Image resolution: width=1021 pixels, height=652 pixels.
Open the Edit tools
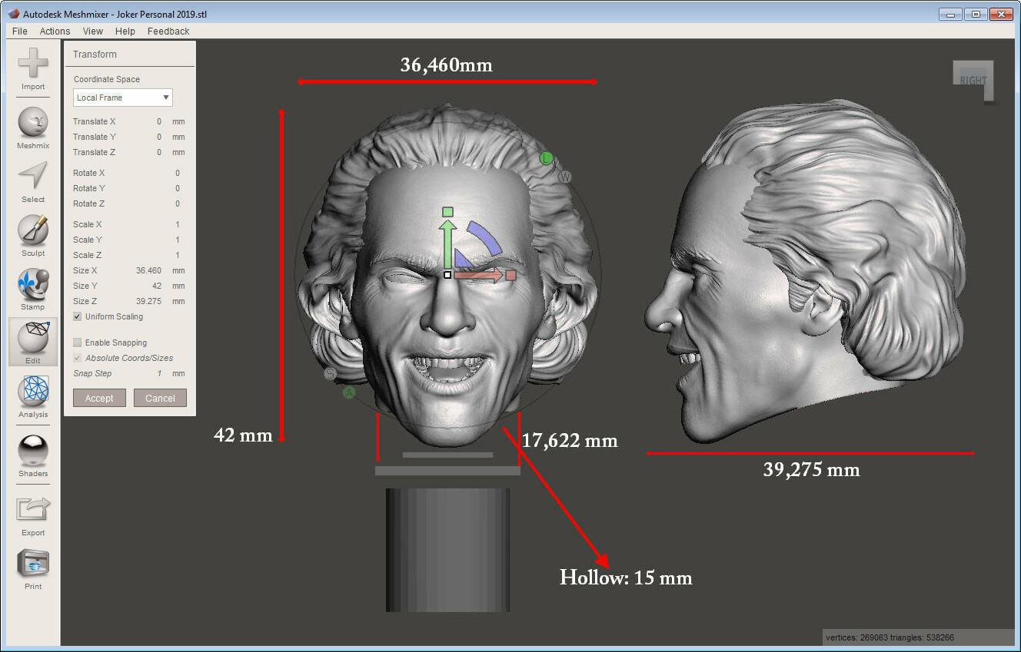(33, 343)
